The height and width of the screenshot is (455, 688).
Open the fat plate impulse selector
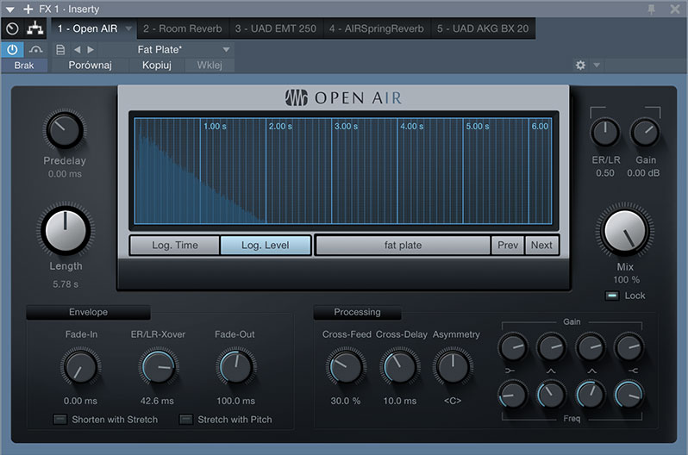tap(403, 246)
